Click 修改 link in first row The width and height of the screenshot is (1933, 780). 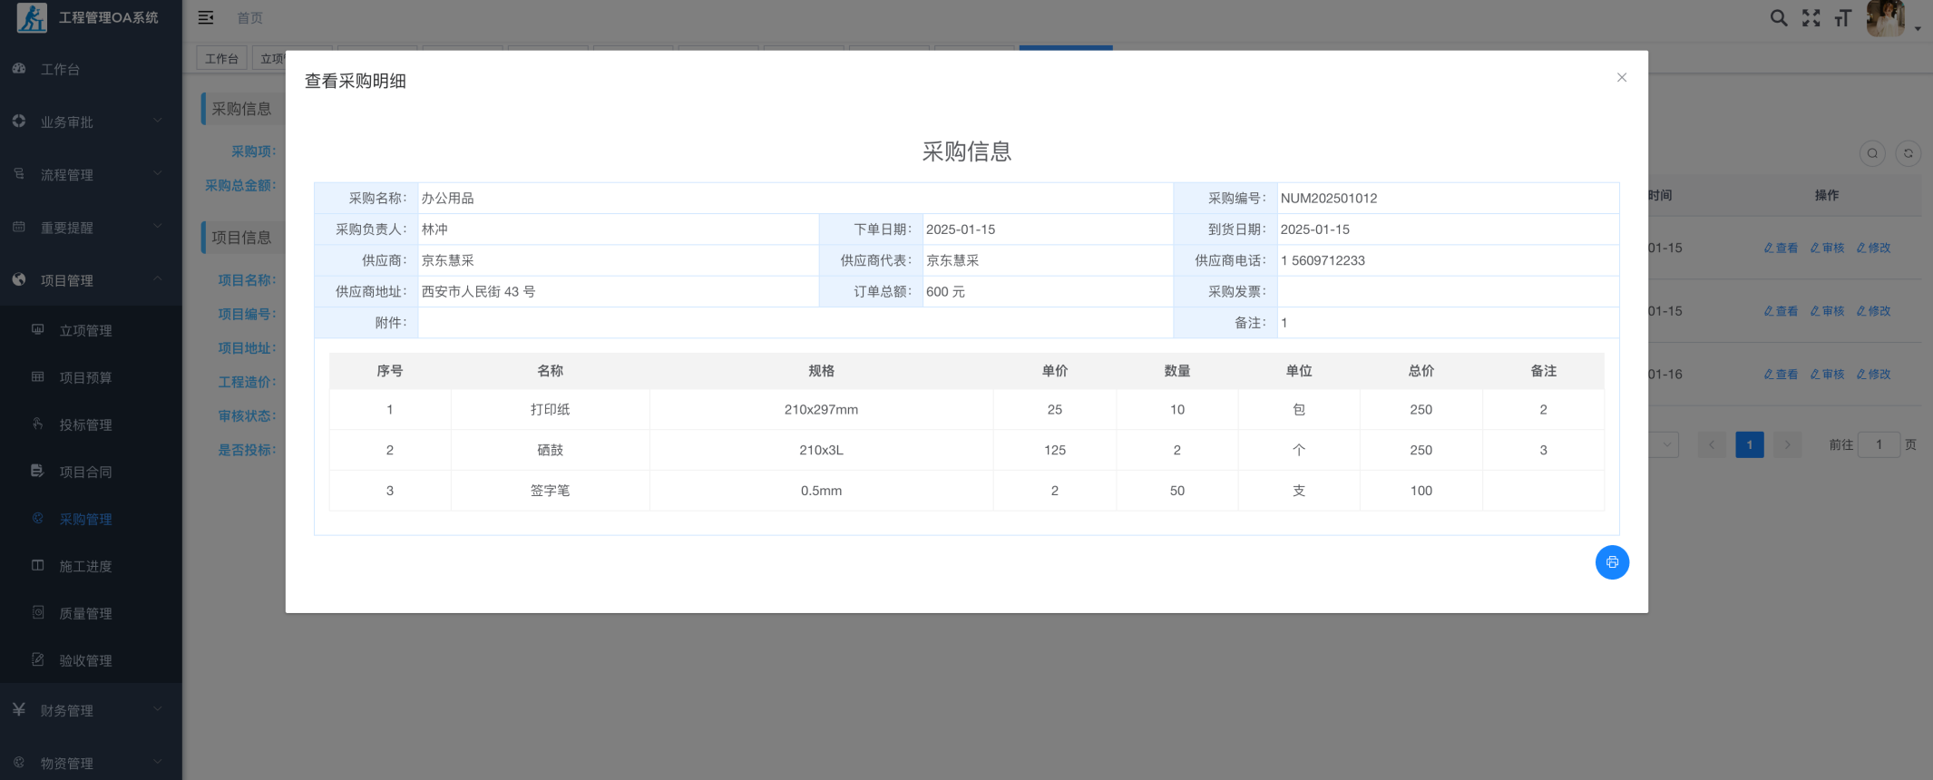(1873, 248)
